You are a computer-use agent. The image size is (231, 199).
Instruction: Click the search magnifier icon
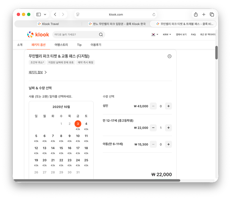pos(101,34)
